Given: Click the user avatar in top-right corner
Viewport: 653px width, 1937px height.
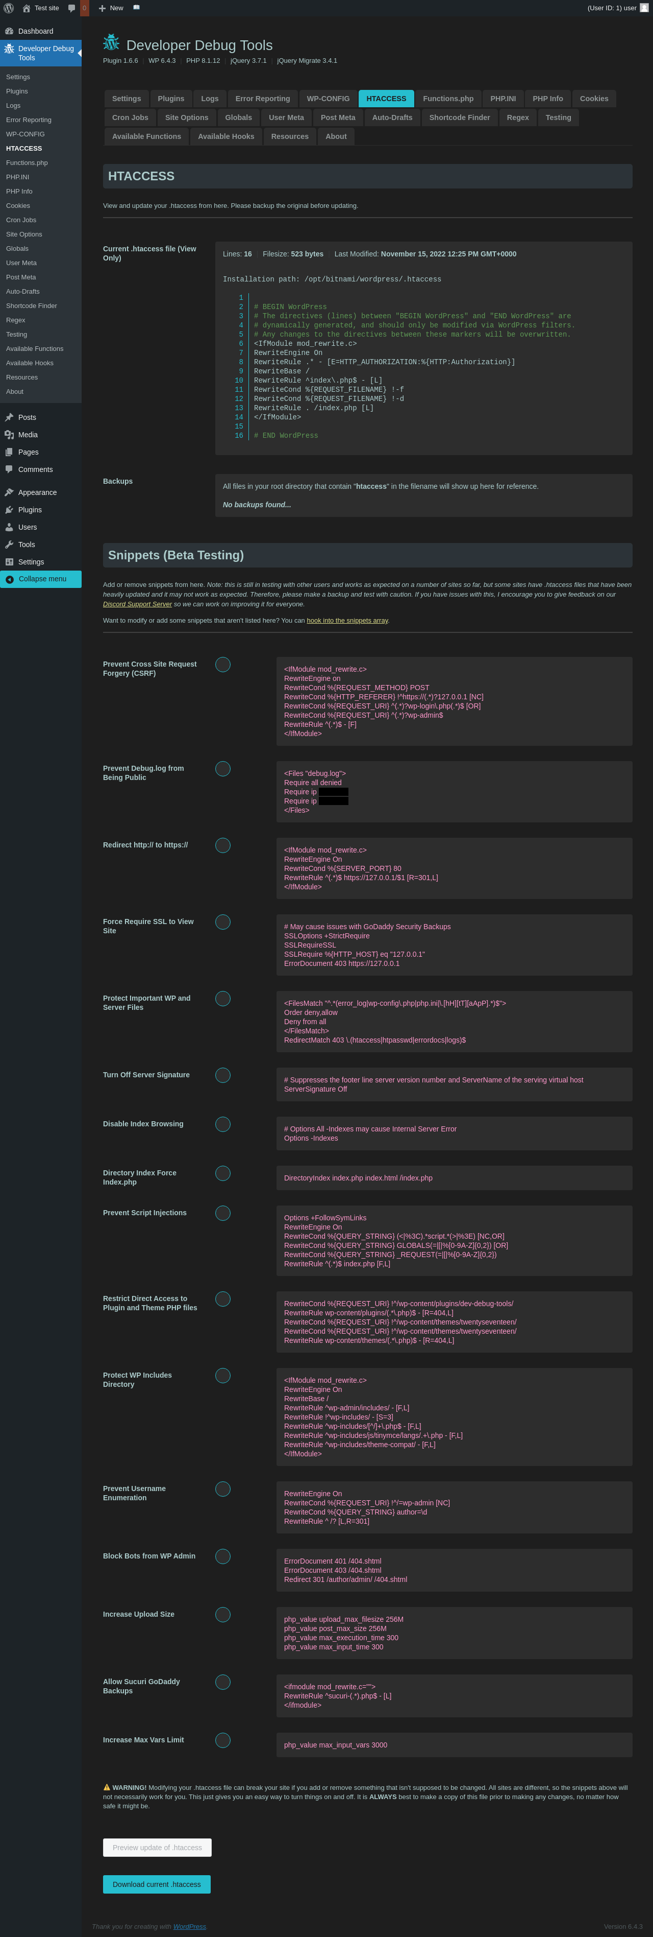Looking at the screenshot, I should tap(644, 8).
